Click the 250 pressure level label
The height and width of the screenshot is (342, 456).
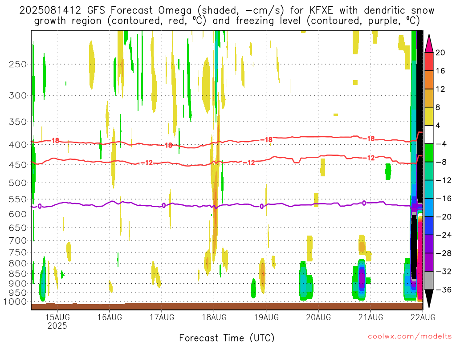click(18, 64)
